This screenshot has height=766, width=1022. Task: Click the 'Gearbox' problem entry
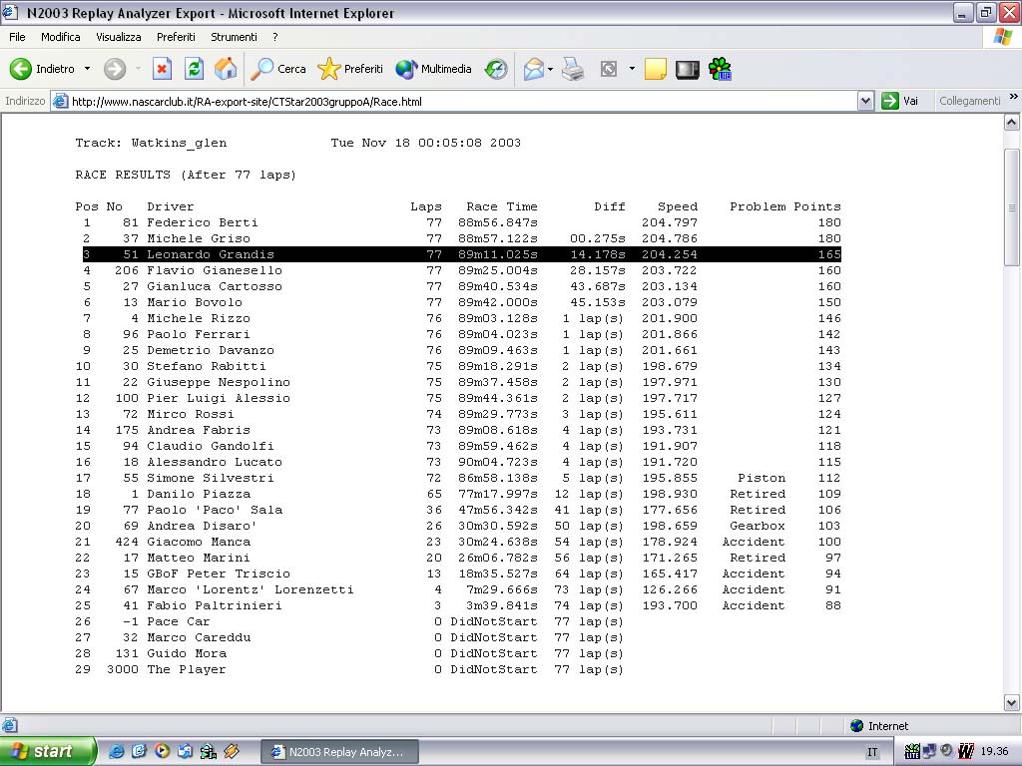[758, 526]
